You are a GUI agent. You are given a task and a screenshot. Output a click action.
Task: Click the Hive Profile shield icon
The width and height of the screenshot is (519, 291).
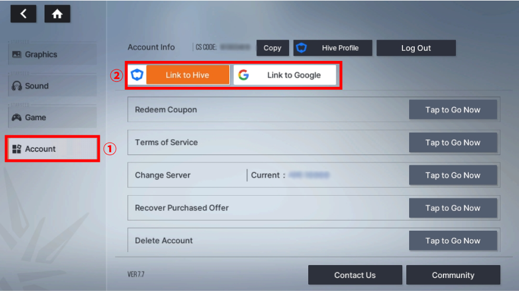pos(301,48)
